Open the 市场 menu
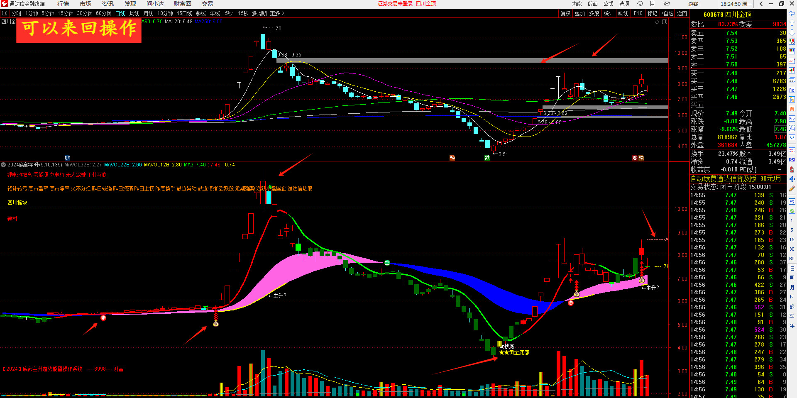 click(86, 4)
